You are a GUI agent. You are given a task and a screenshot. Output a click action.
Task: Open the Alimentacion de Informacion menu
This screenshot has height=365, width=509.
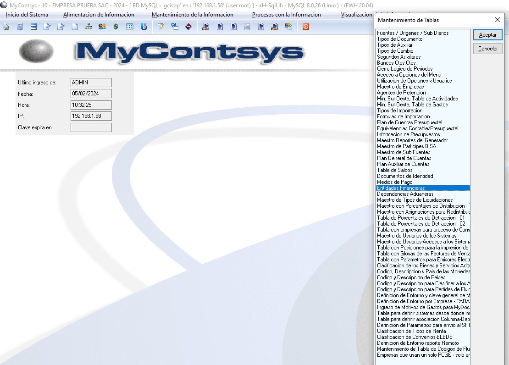[99, 15]
